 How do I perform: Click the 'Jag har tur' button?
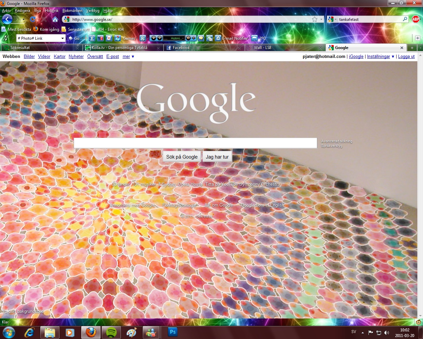tap(217, 157)
